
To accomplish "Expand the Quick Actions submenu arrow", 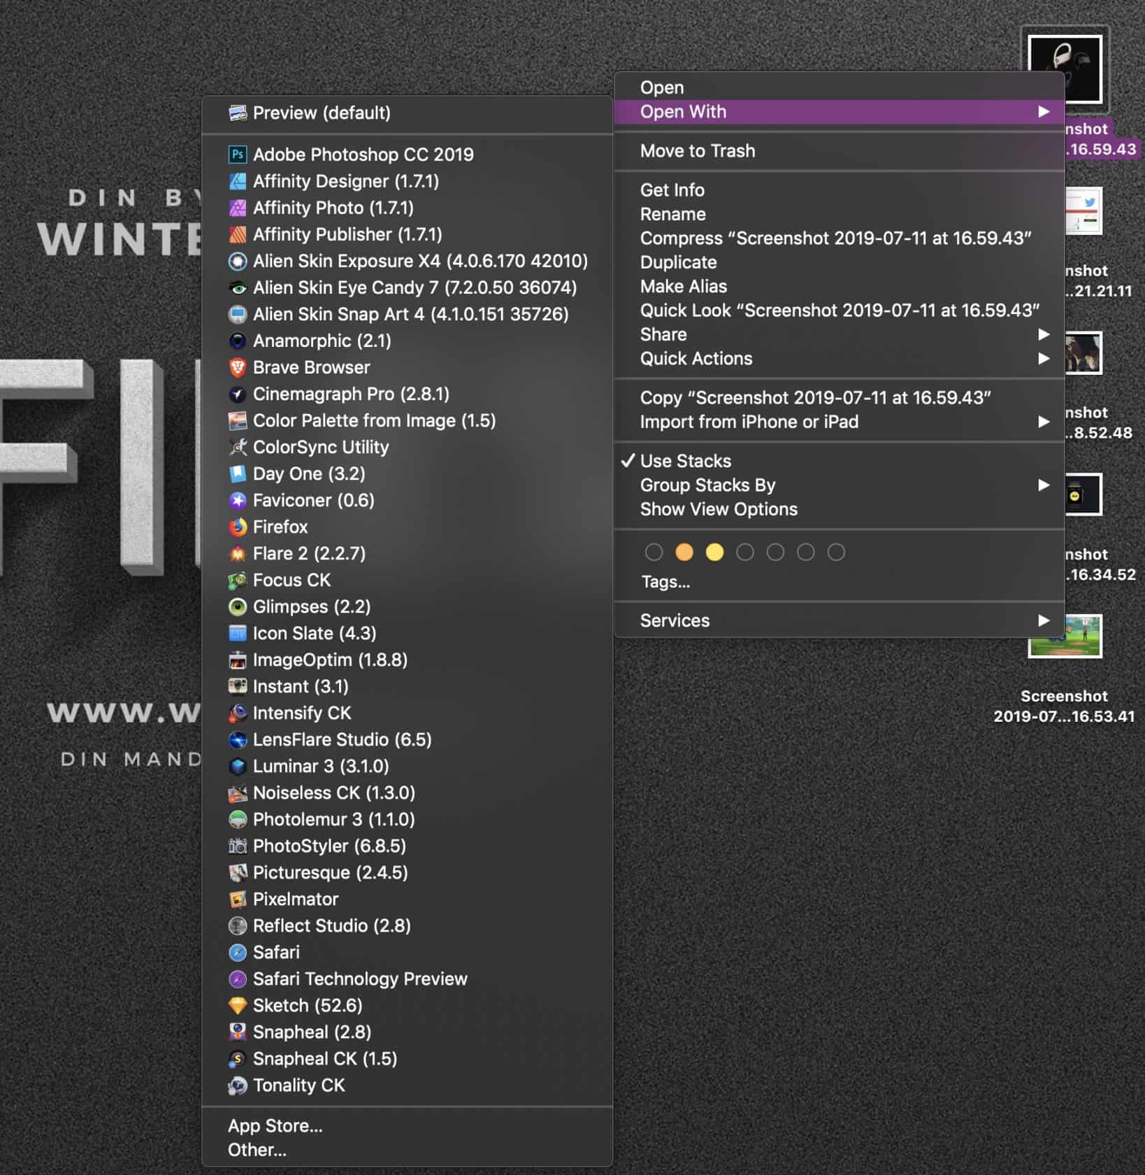I will pyautogui.click(x=1044, y=358).
